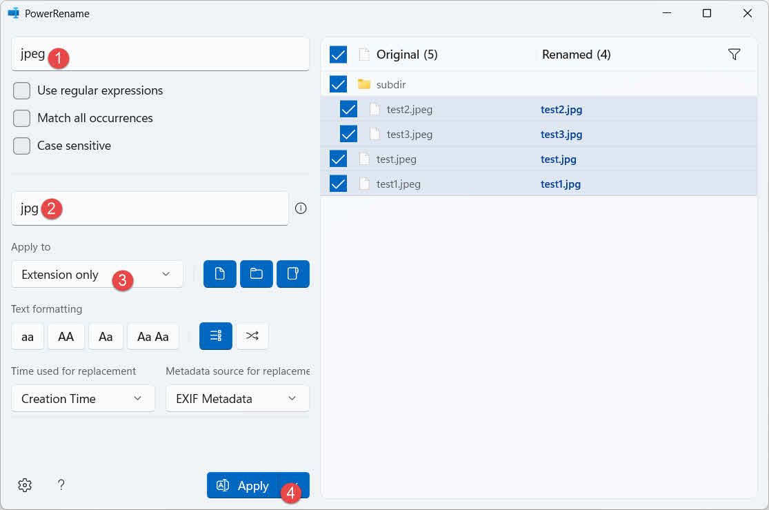Click the subdir folder icon
The height and width of the screenshot is (510, 769).
[x=364, y=84]
